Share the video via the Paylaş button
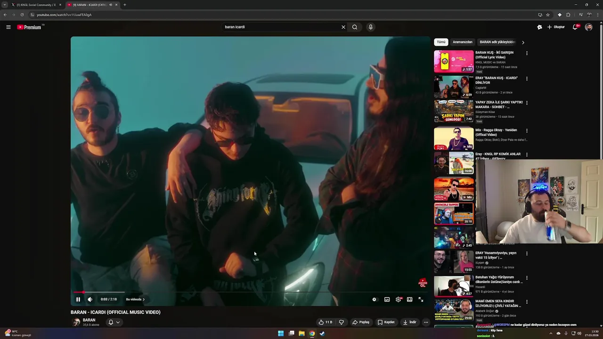The width and height of the screenshot is (603, 339). (361, 322)
